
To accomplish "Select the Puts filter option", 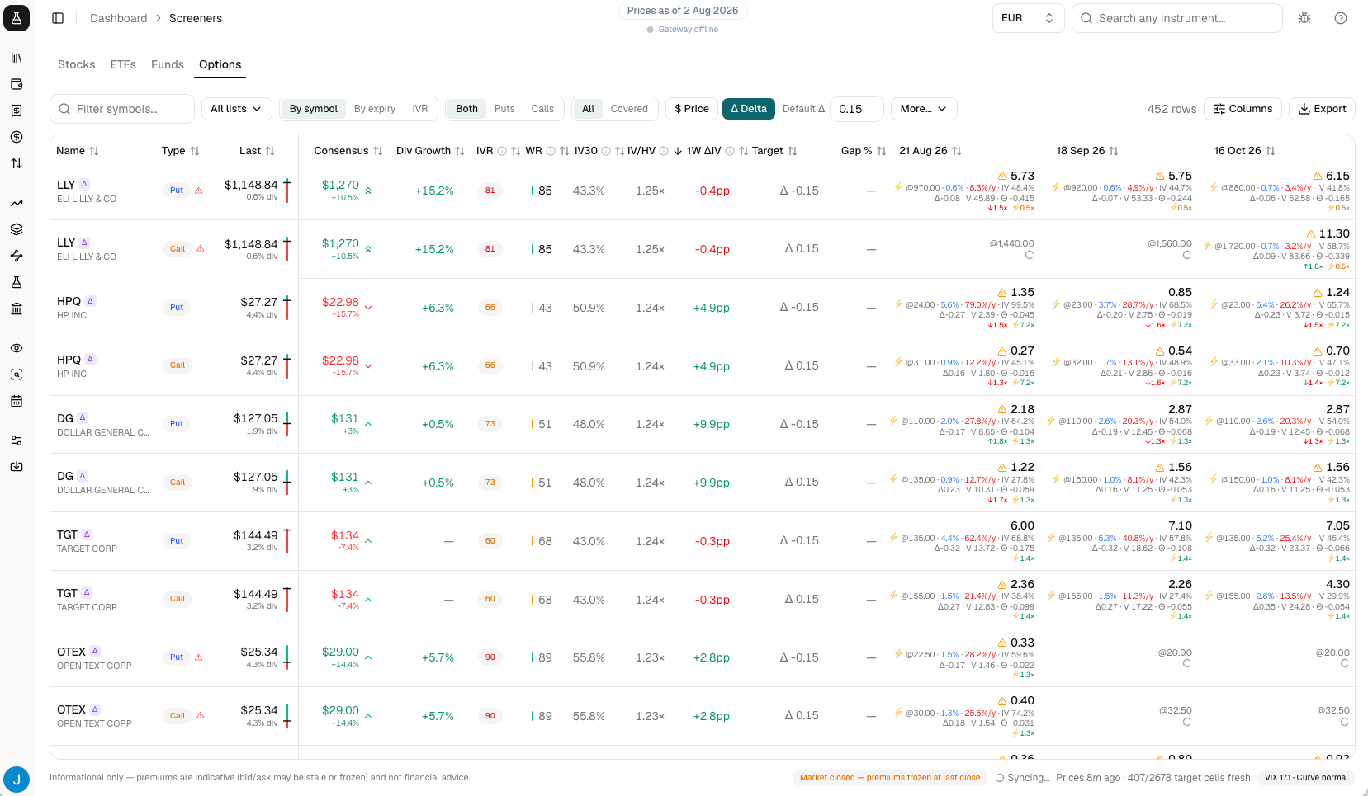I will point(504,109).
